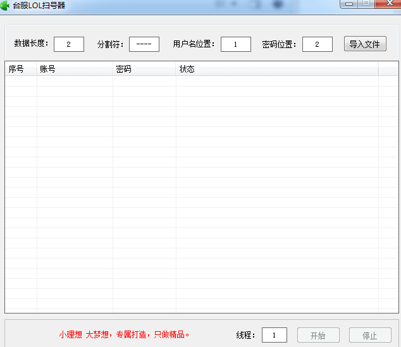Click the red slogan text at bottom

click(125, 335)
